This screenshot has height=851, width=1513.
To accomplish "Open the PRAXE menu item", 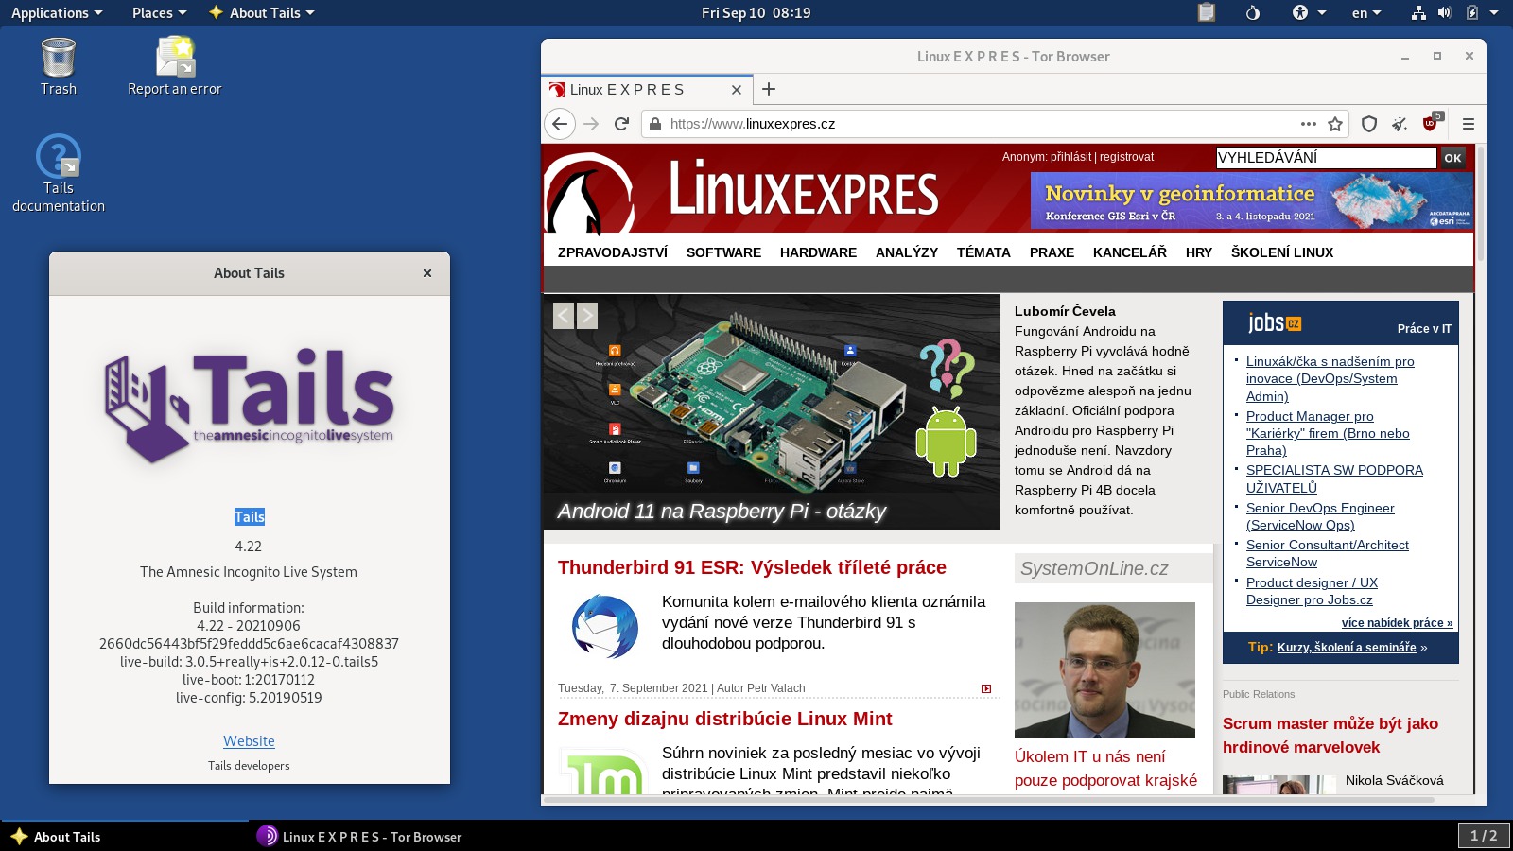I will (1052, 252).
